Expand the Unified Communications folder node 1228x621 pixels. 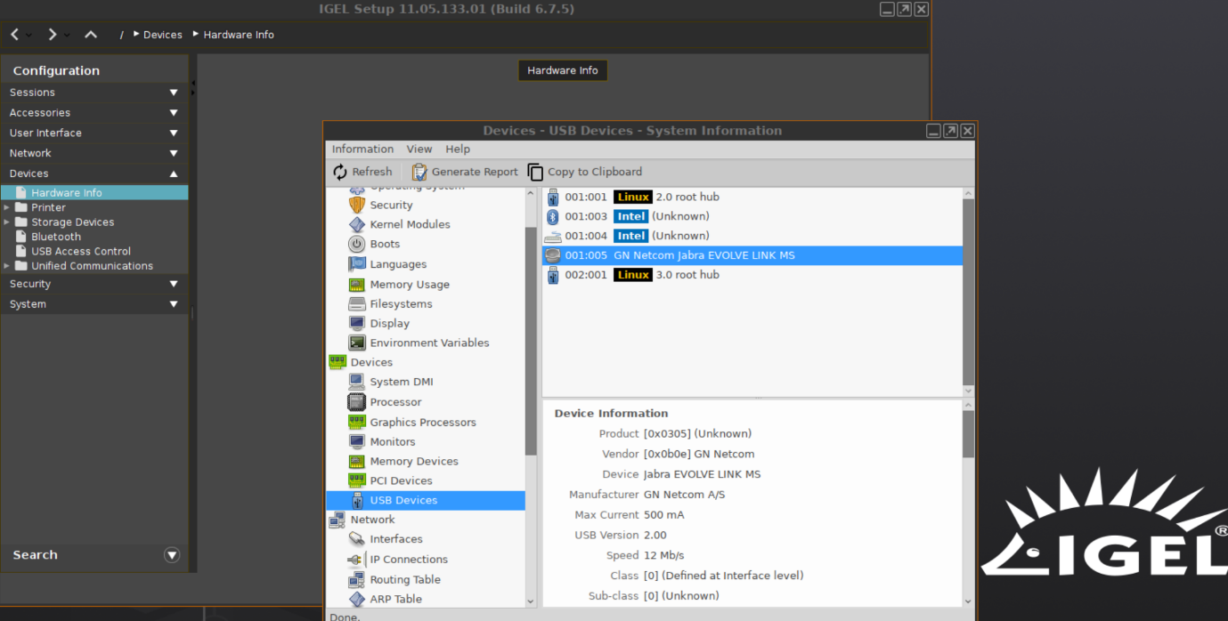(x=7, y=266)
